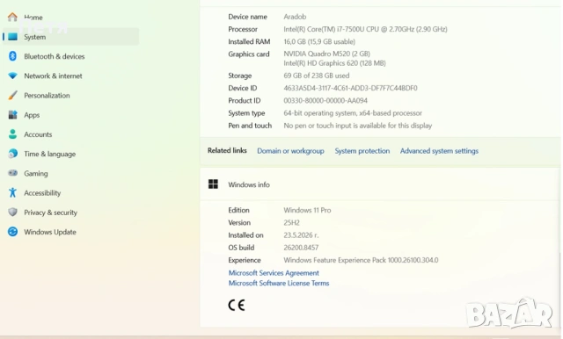Click the processor value i7-7500U text
This screenshot has width=563, height=339.
(x=366, y=29)
